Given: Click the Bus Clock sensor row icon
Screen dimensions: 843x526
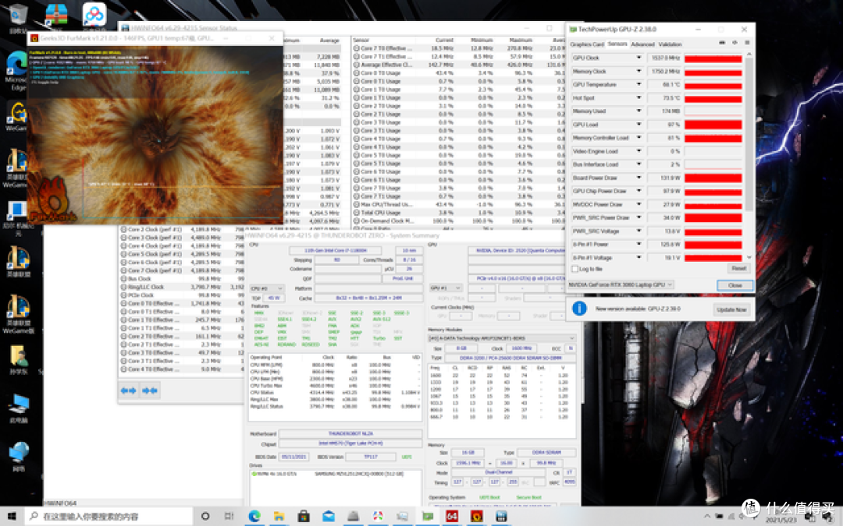Looking at the screenshot, I should pyautogui.click(x=123, y=278).
